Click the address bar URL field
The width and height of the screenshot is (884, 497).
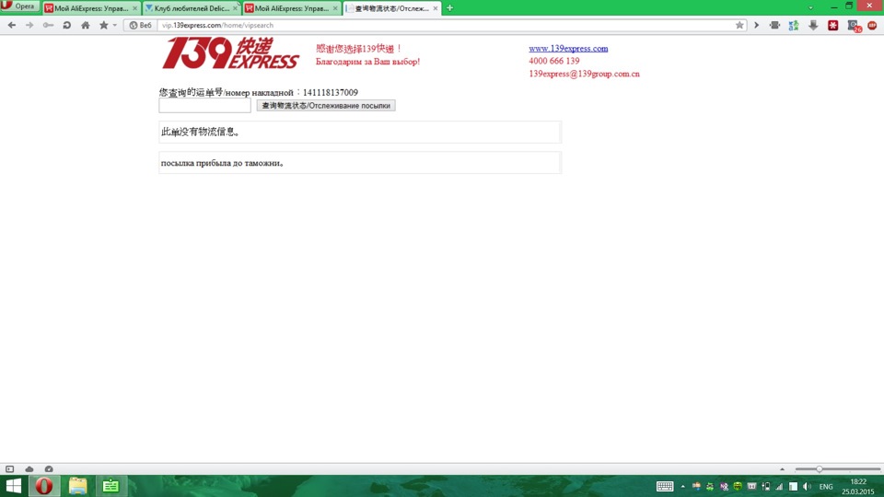point(446,25)
